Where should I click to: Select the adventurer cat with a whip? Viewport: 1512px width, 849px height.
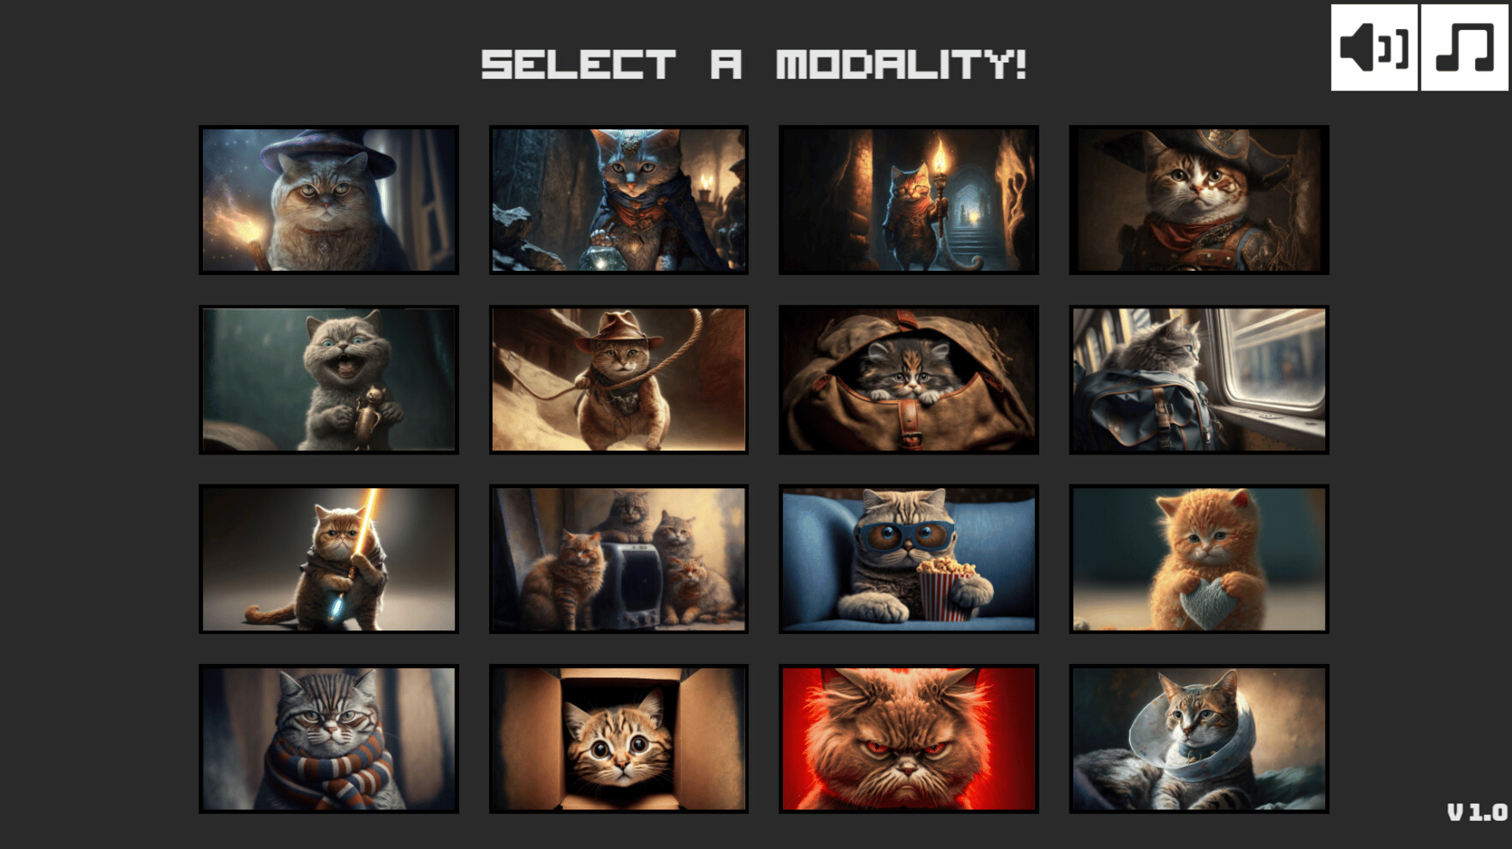[x=618, y=380]
